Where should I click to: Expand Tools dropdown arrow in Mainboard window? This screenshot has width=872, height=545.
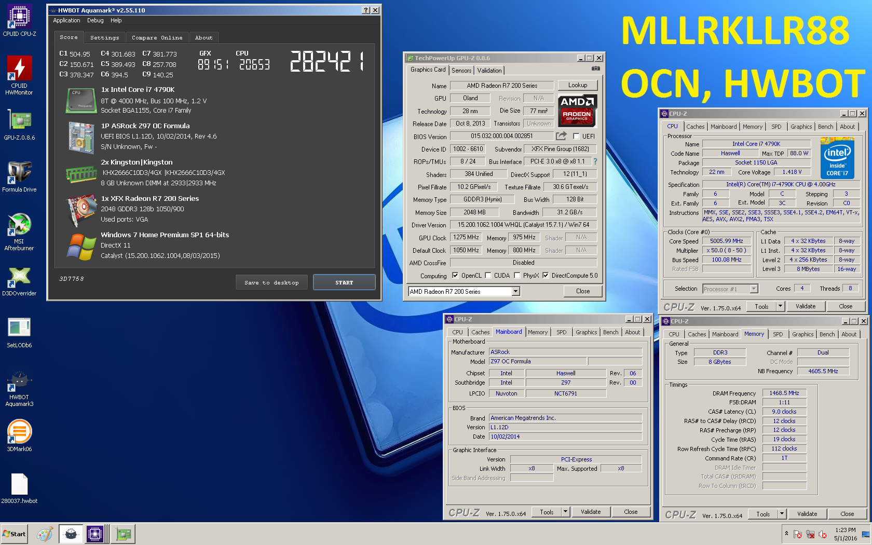(565, 512)
